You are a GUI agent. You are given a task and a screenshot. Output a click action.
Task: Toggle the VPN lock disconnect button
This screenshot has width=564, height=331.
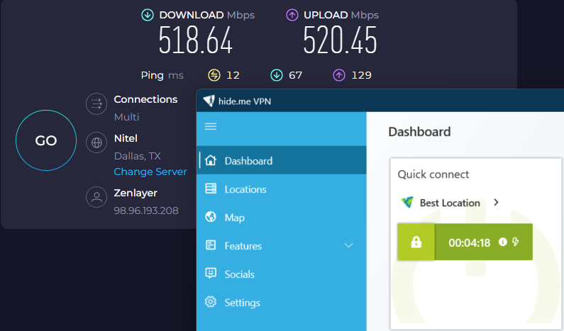[416, 242]
